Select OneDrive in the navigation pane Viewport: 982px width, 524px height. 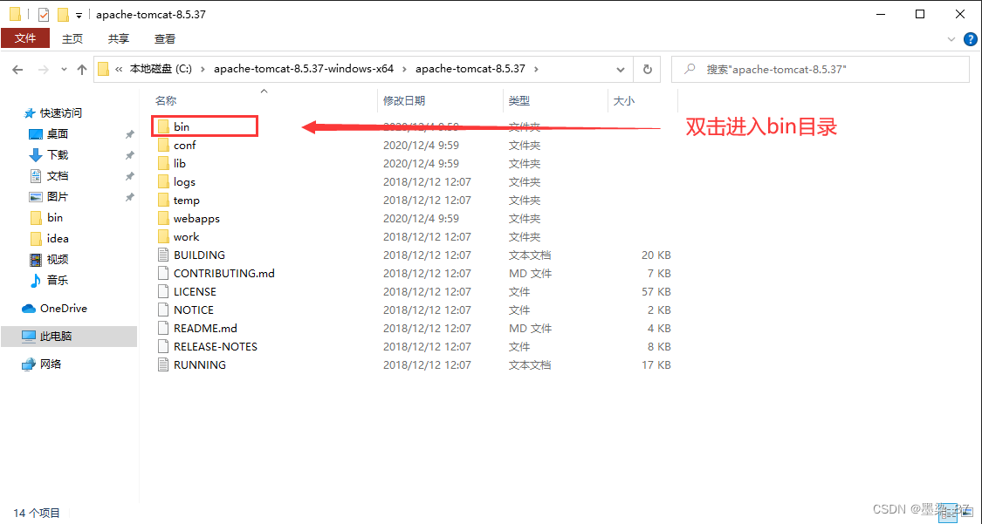(x=63, y=309)
